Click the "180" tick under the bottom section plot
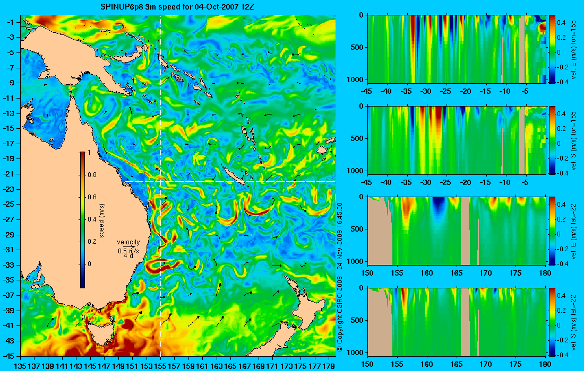 545,365
